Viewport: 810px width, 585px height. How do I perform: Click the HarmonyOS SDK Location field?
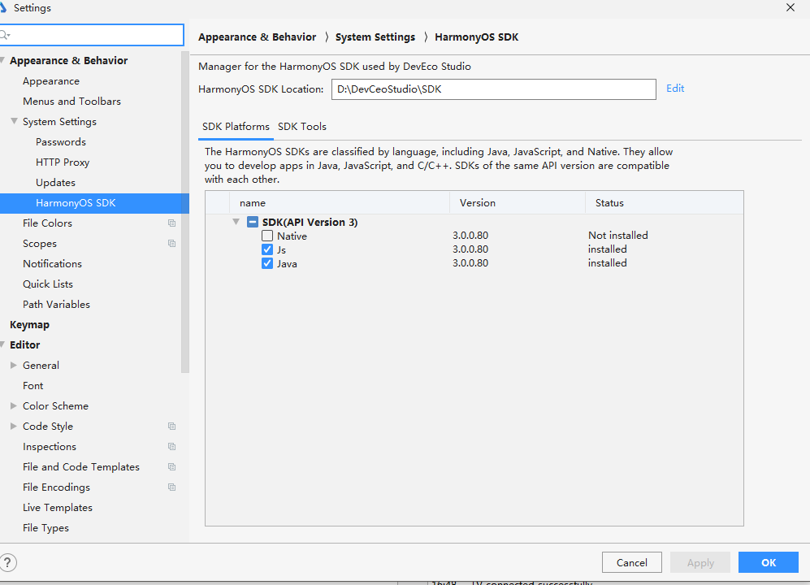(x=493, y=89)
